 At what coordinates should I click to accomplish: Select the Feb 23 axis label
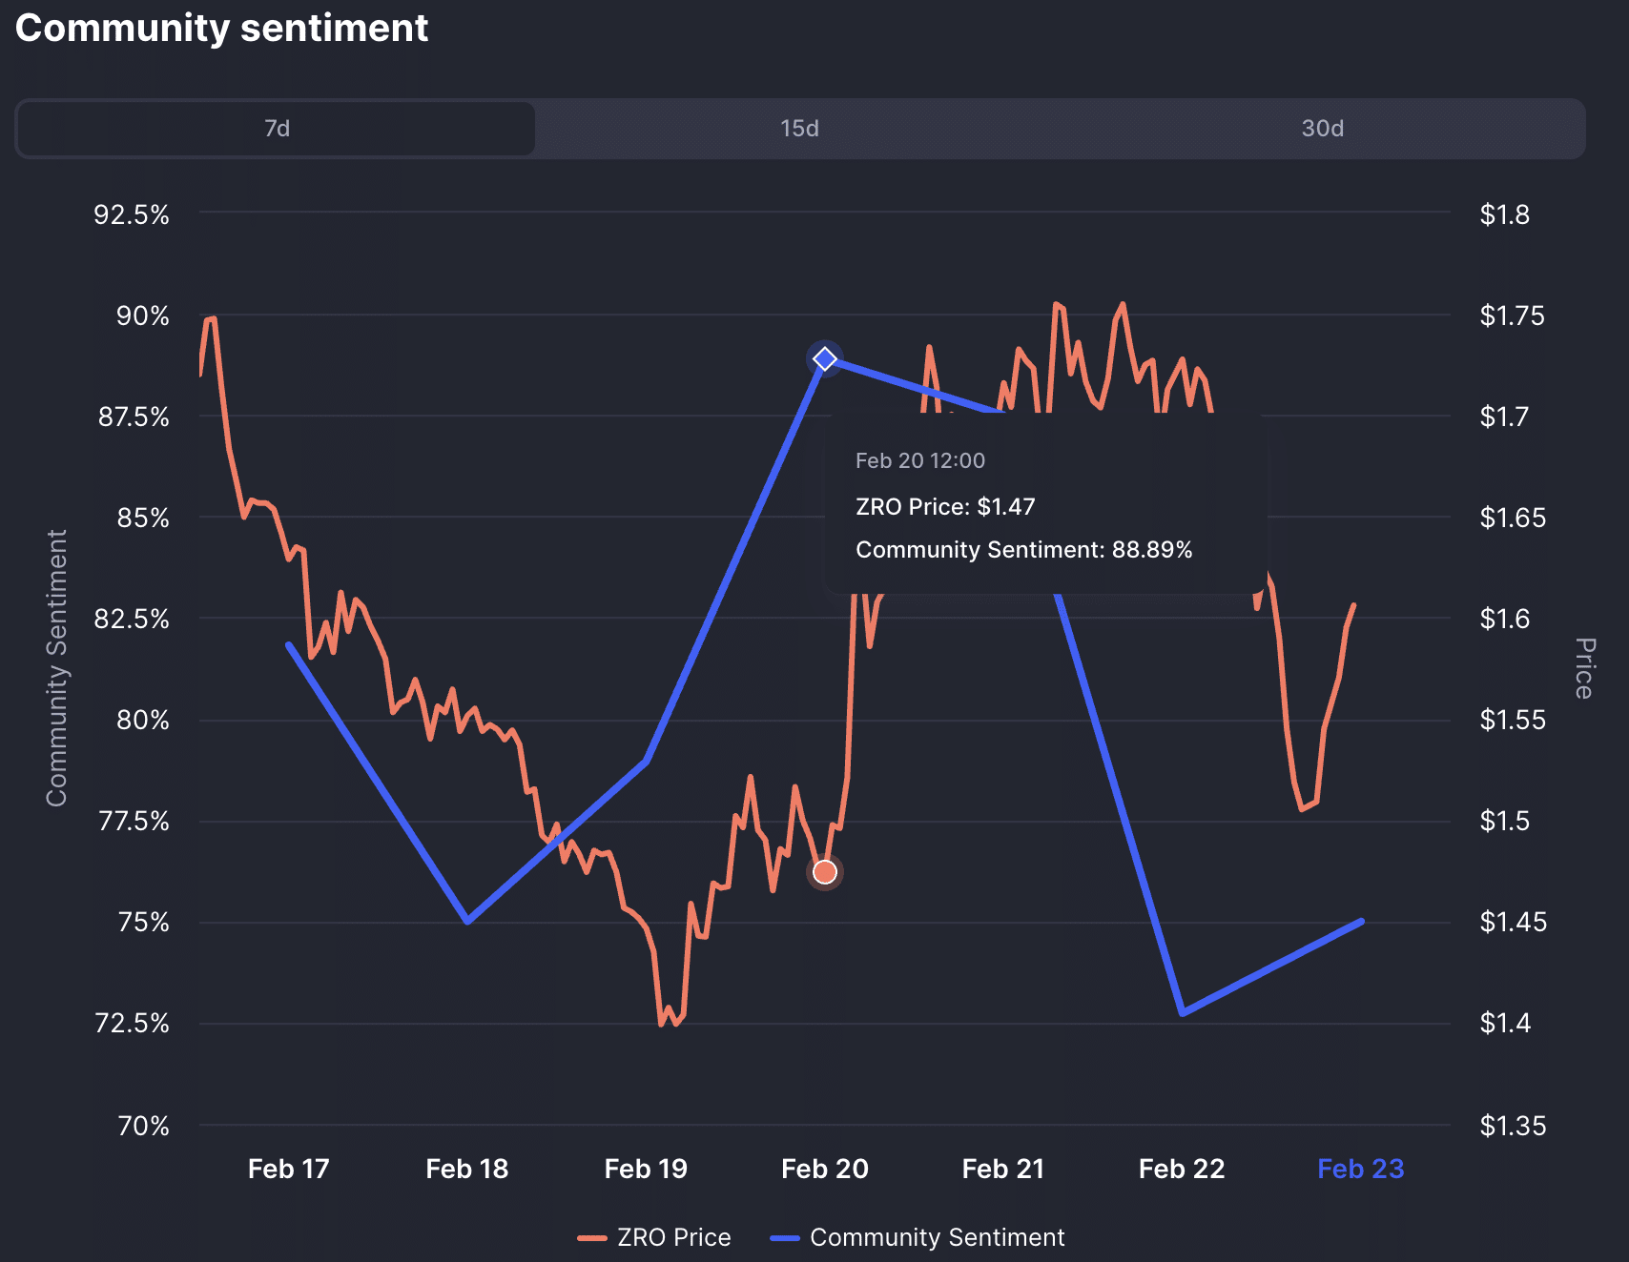point(1361,1168)
